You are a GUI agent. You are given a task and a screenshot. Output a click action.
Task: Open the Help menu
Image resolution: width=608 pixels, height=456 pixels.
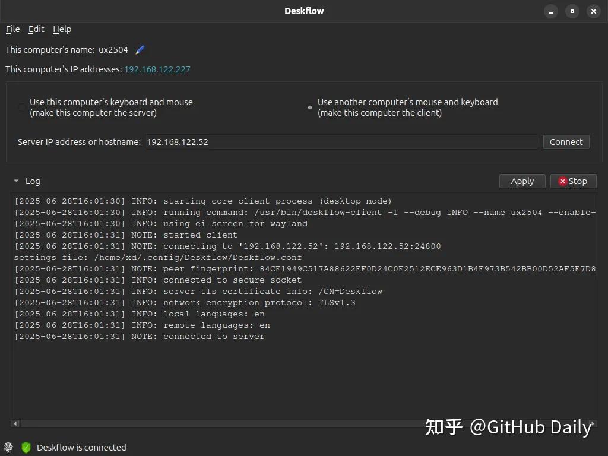62,29
